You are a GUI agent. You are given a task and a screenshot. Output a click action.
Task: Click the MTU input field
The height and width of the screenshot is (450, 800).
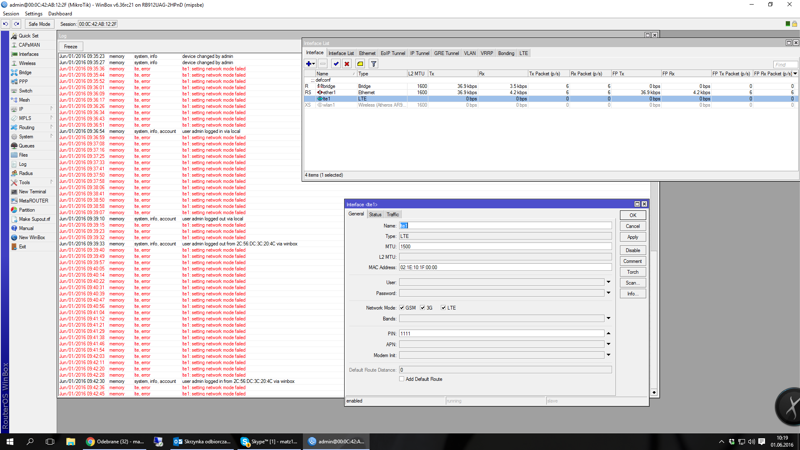coord(505,247)
